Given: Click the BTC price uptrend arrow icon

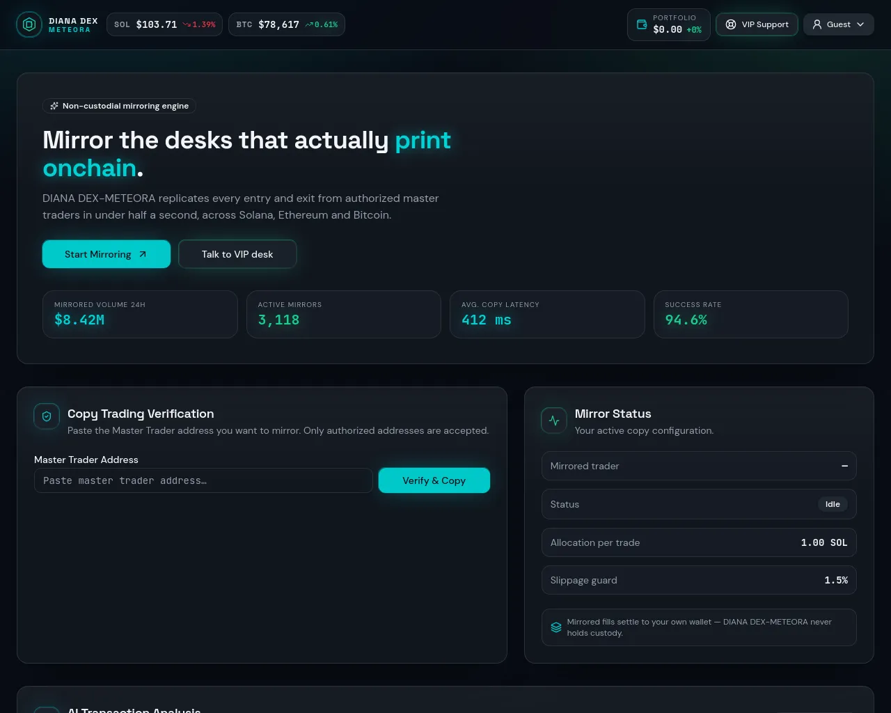Looking at the screenshot, I should 309,24.
